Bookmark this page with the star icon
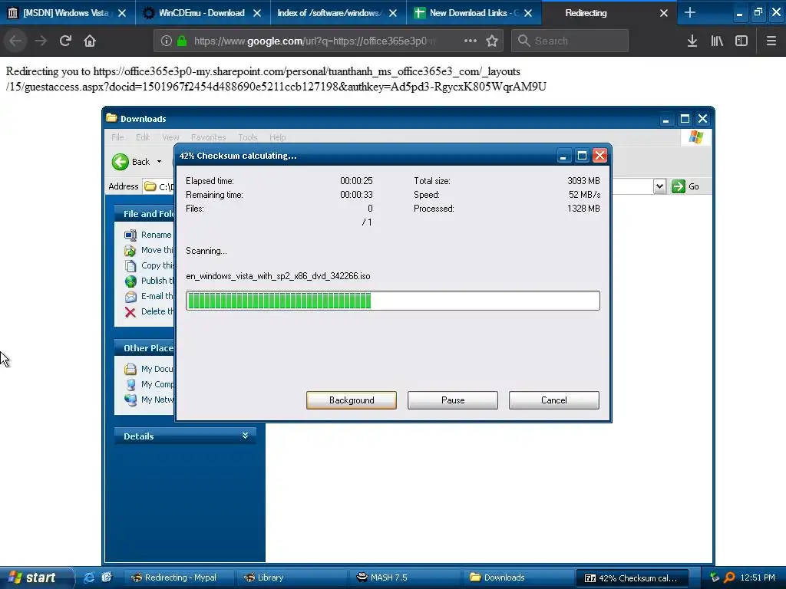The image size is (786, 589). 492,41
